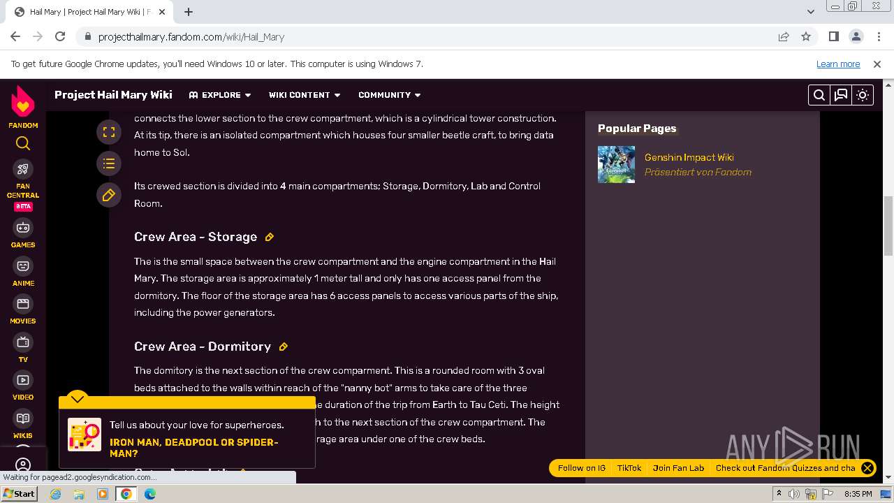
Task: Expand article to full width icon
Action: pyautogui.click(x=108, y=131)
